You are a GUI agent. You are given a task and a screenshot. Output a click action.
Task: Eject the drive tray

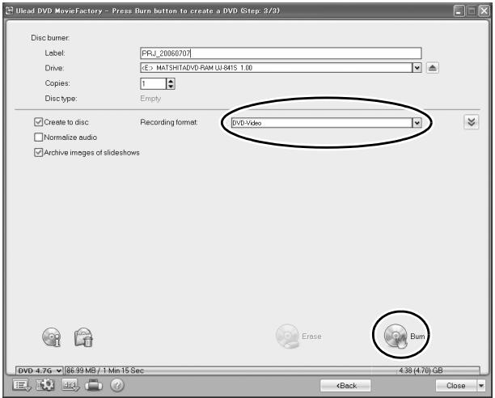point(433,68)
